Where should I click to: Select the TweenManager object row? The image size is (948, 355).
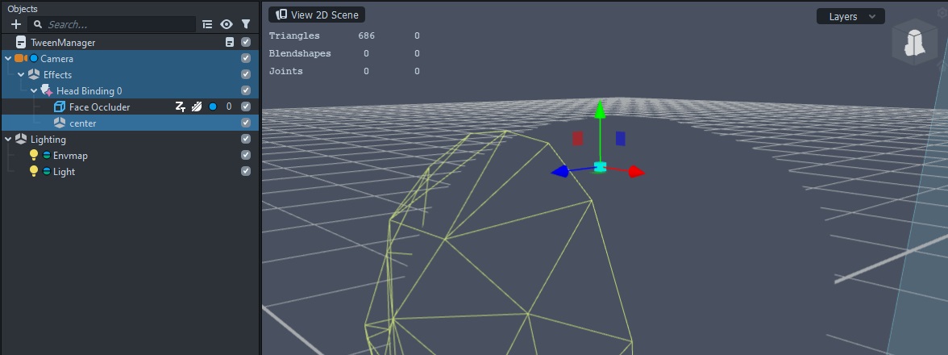point(130,42)
